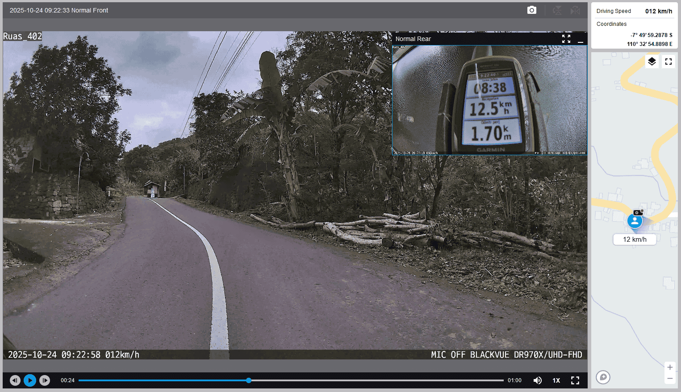Open the 1X playback speed options
681x392 pixels.
click(556, 380)
